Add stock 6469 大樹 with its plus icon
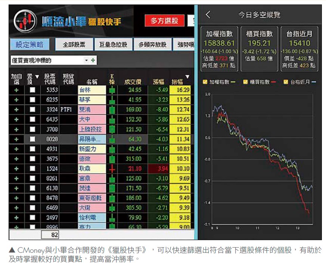 tap(16, 208)
